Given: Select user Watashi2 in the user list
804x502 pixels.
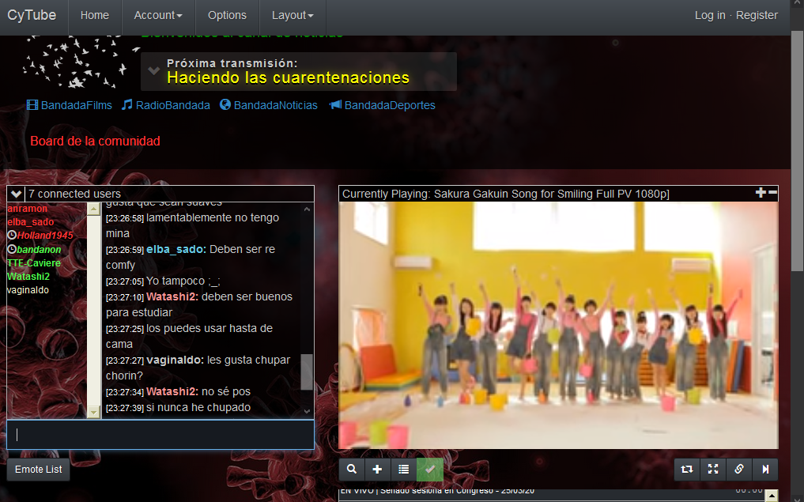Looking at the screenshot, I should click(28, 277).
